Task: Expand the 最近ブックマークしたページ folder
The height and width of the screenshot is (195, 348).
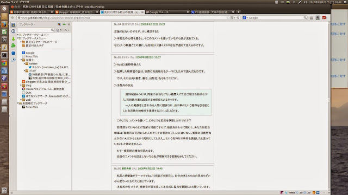Action: [21, 42]
